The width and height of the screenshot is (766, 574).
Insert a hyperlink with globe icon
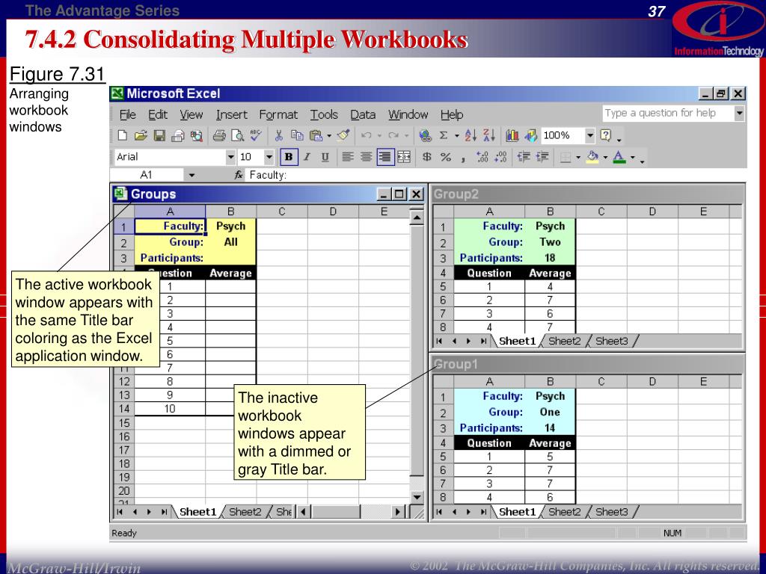click(425, 136)
